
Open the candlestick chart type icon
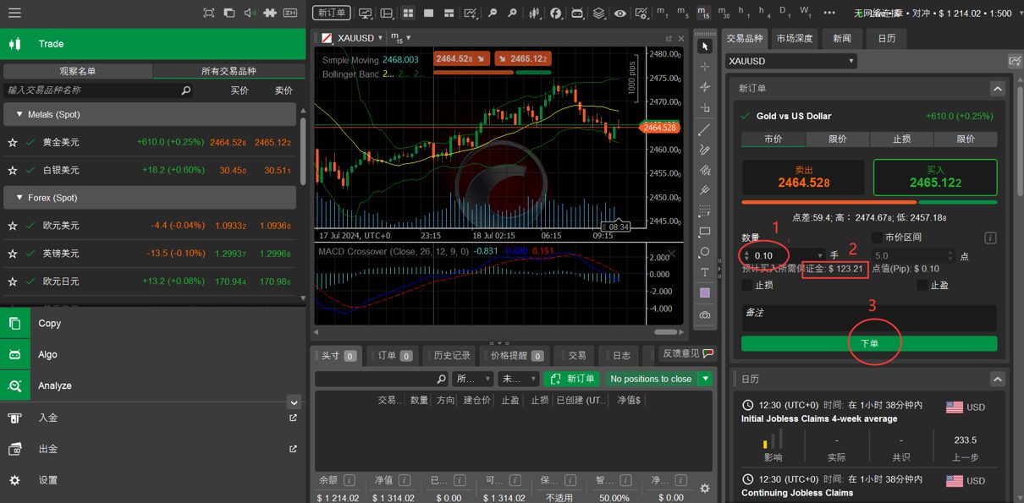tap(535, 13)
